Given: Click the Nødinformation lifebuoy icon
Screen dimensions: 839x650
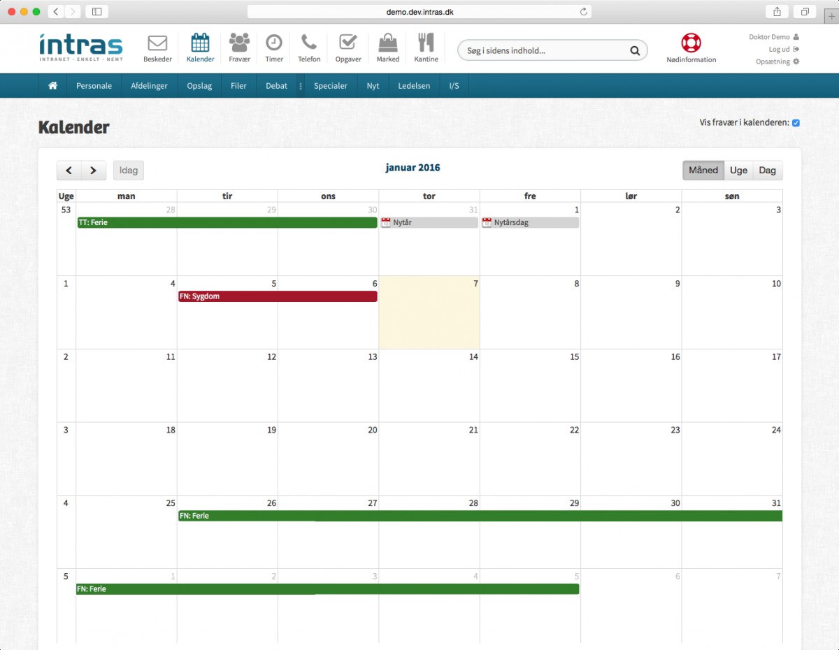Looking at the screenshot, I should [691, 43].
